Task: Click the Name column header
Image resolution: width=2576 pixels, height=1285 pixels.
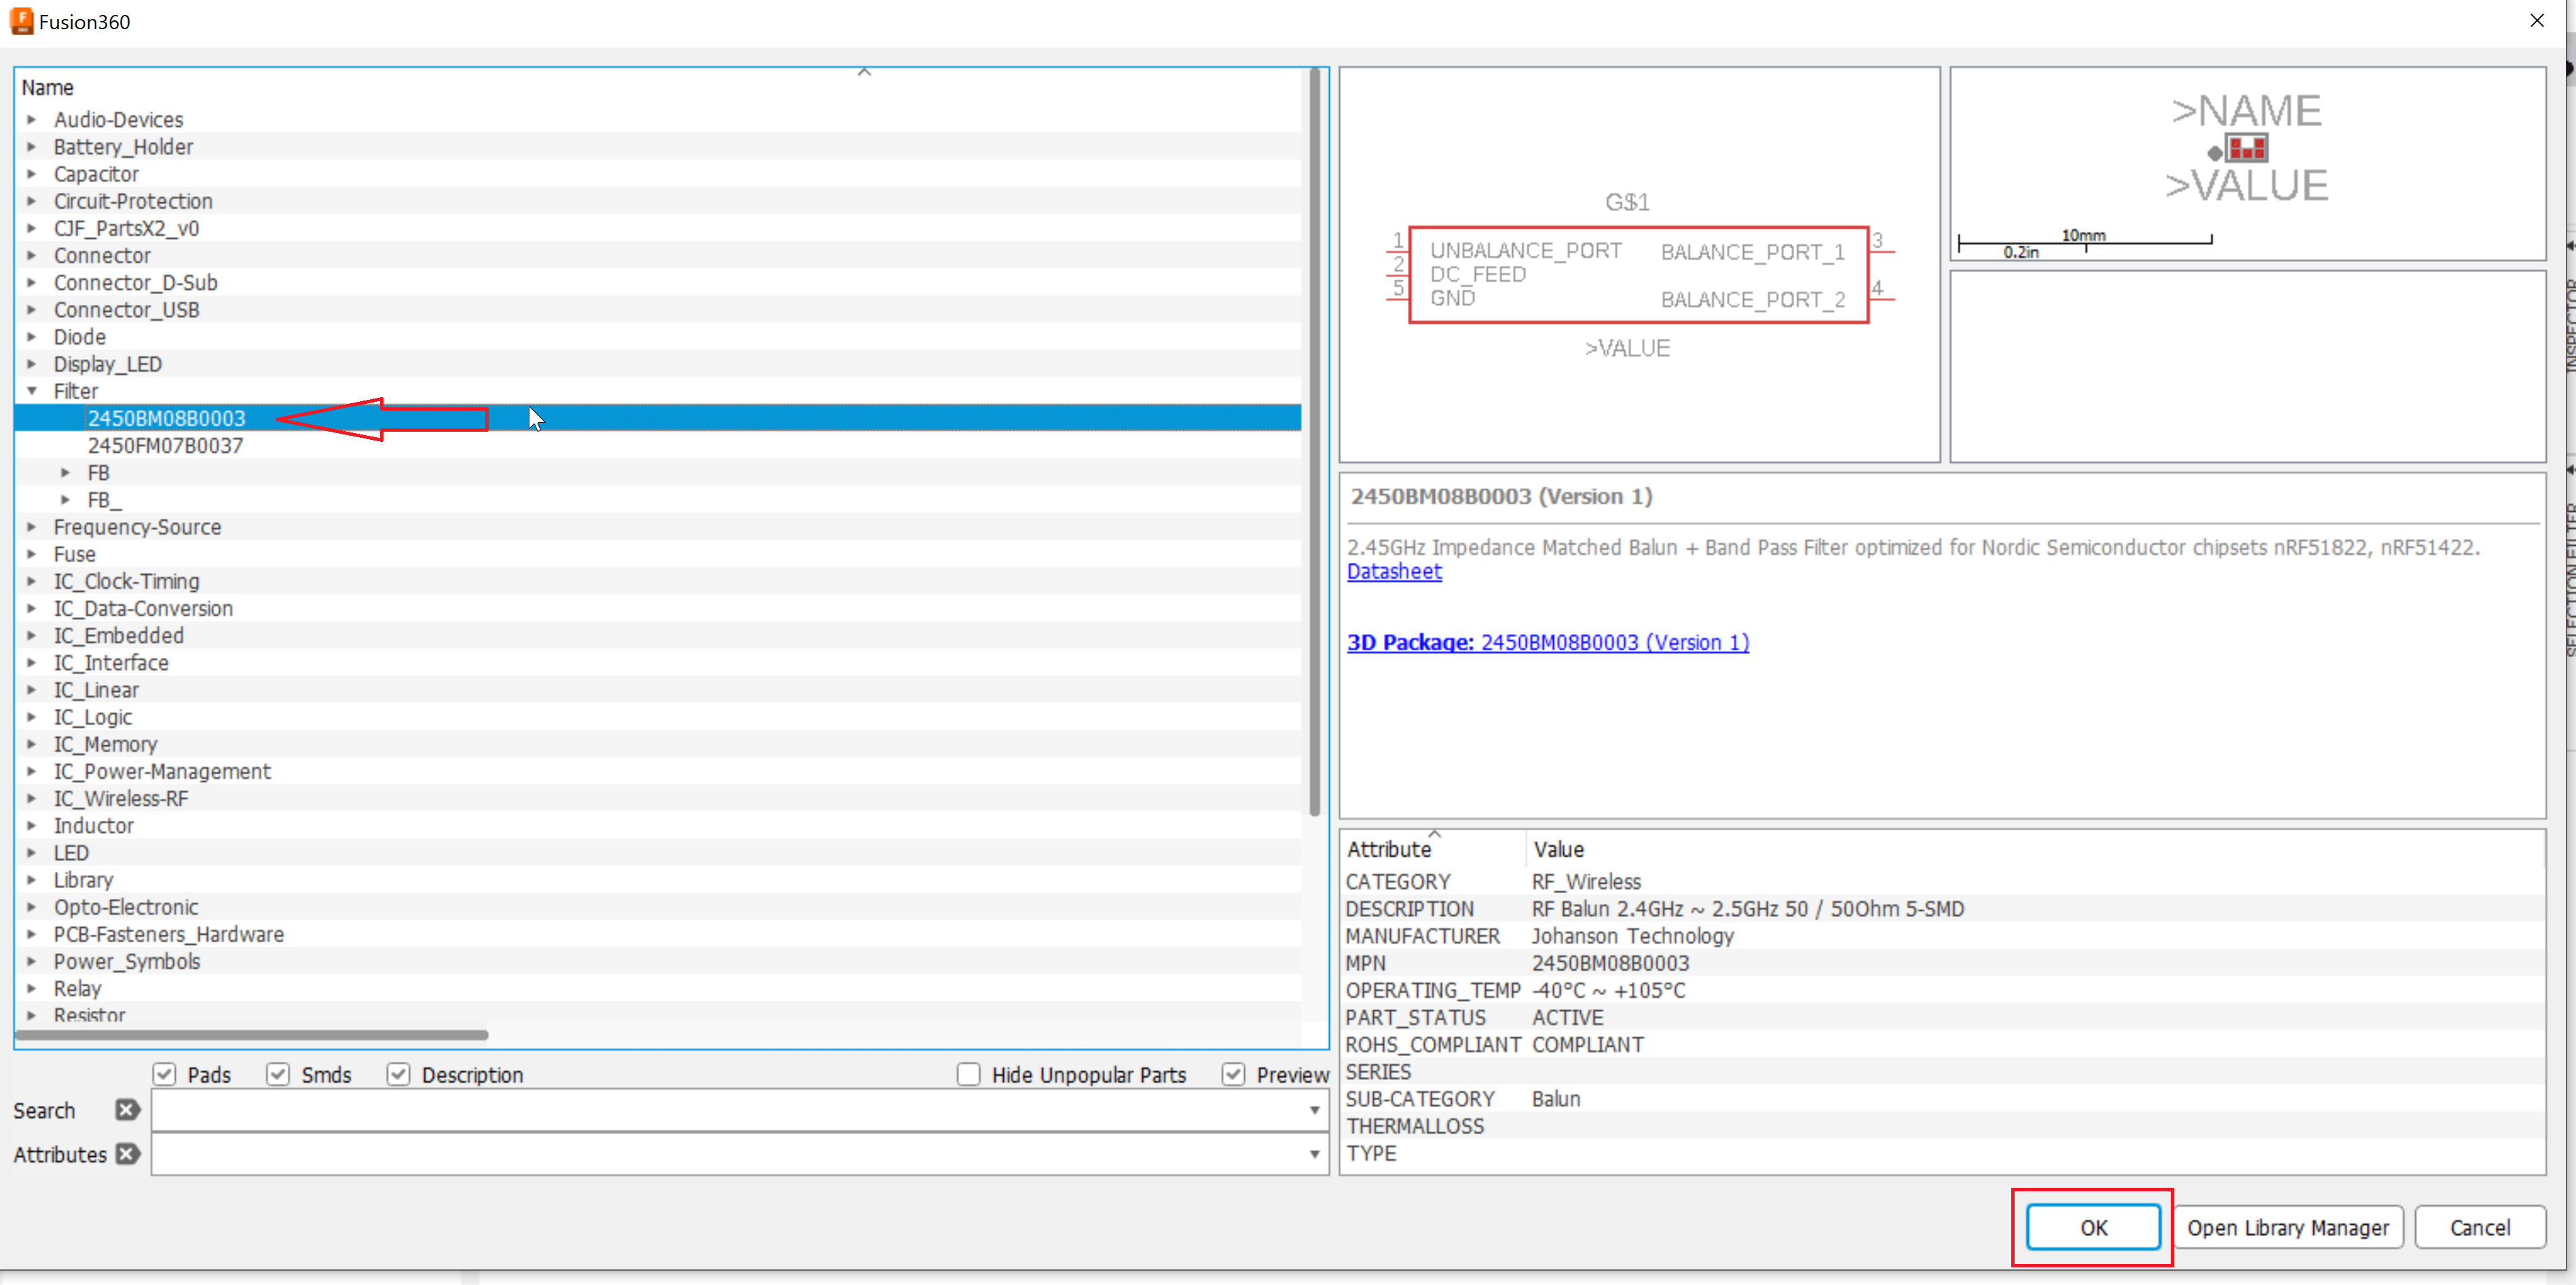Action: [48, 88]
